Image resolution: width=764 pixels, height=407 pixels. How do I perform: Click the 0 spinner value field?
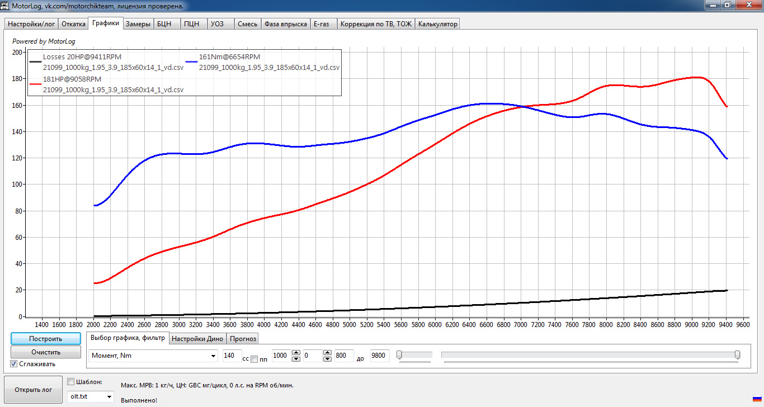[x=313, y=356]
